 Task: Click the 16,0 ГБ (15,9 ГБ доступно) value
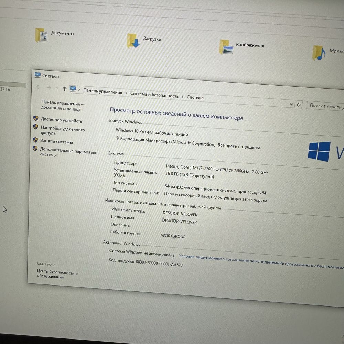[190, 175]
